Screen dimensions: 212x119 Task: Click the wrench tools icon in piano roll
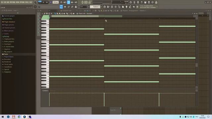[x=44, y=14]
